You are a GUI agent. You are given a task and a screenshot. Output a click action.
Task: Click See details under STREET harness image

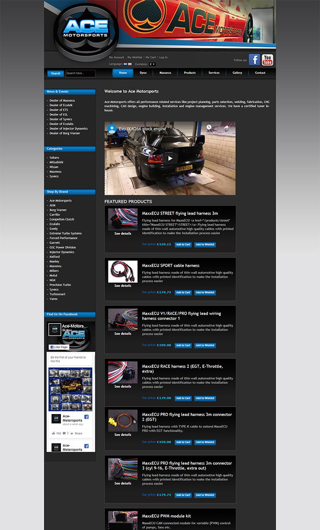123,234
